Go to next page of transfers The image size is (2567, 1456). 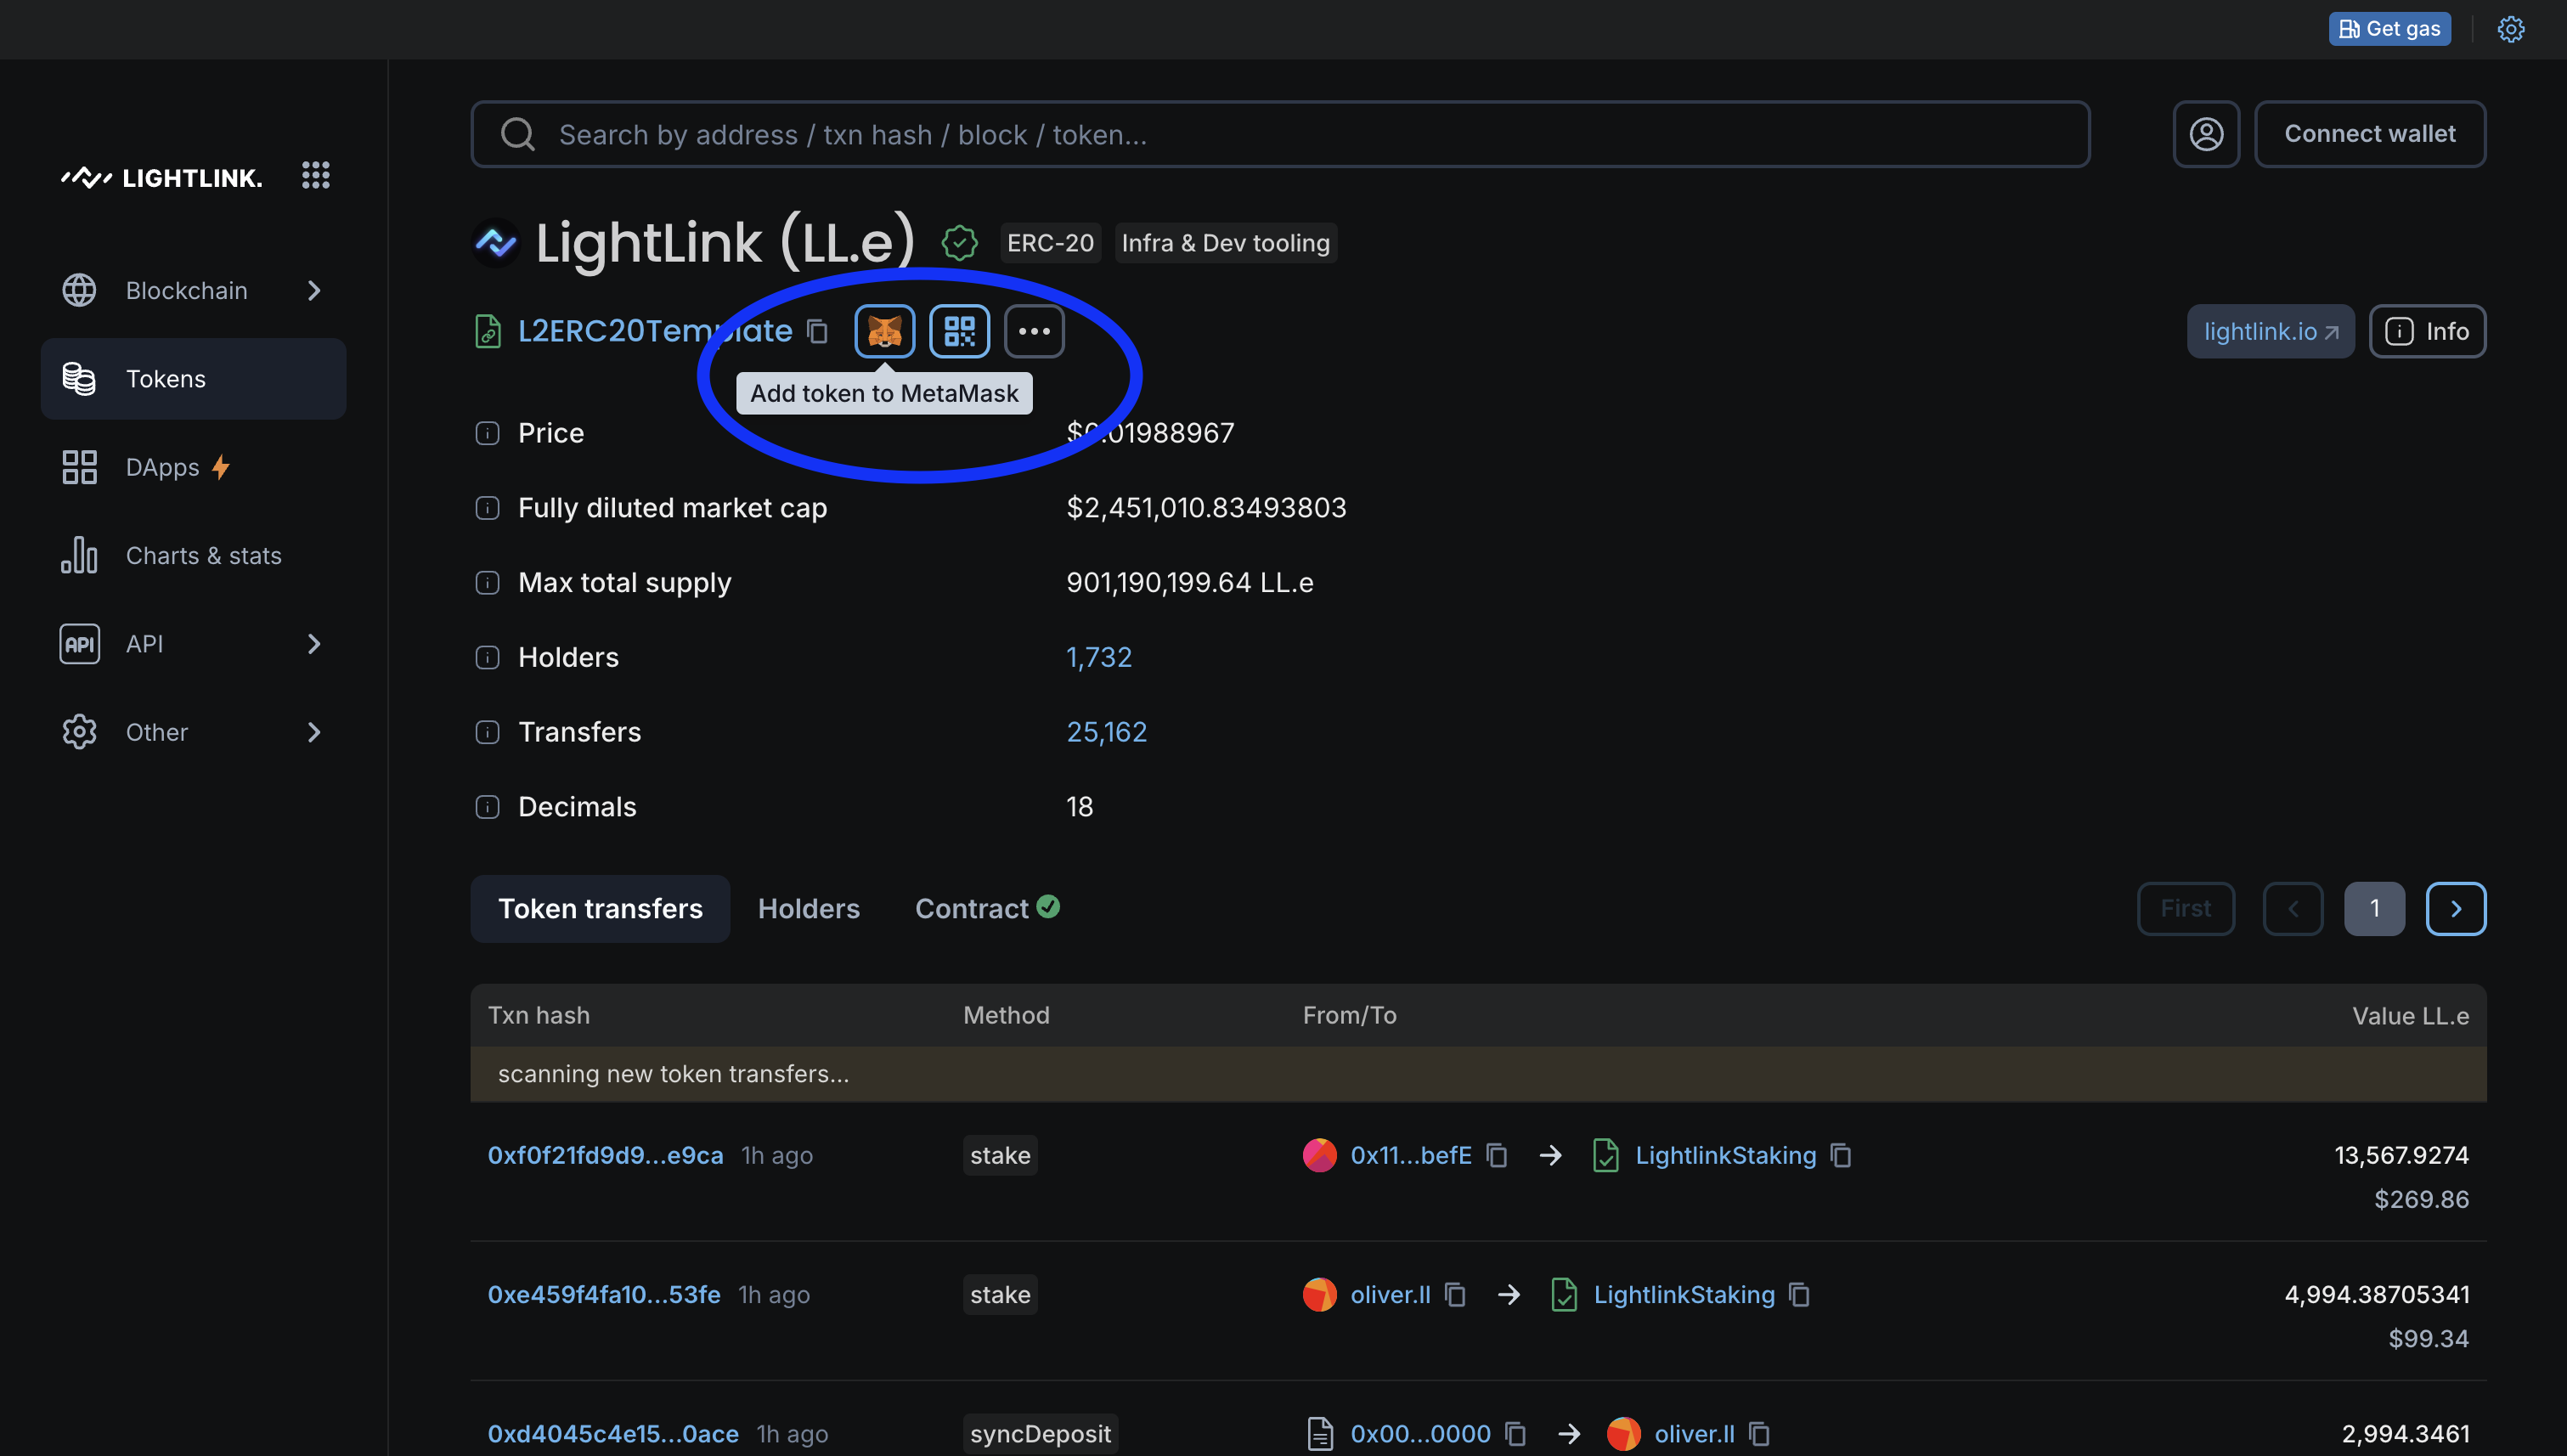tap(2455, 908)
